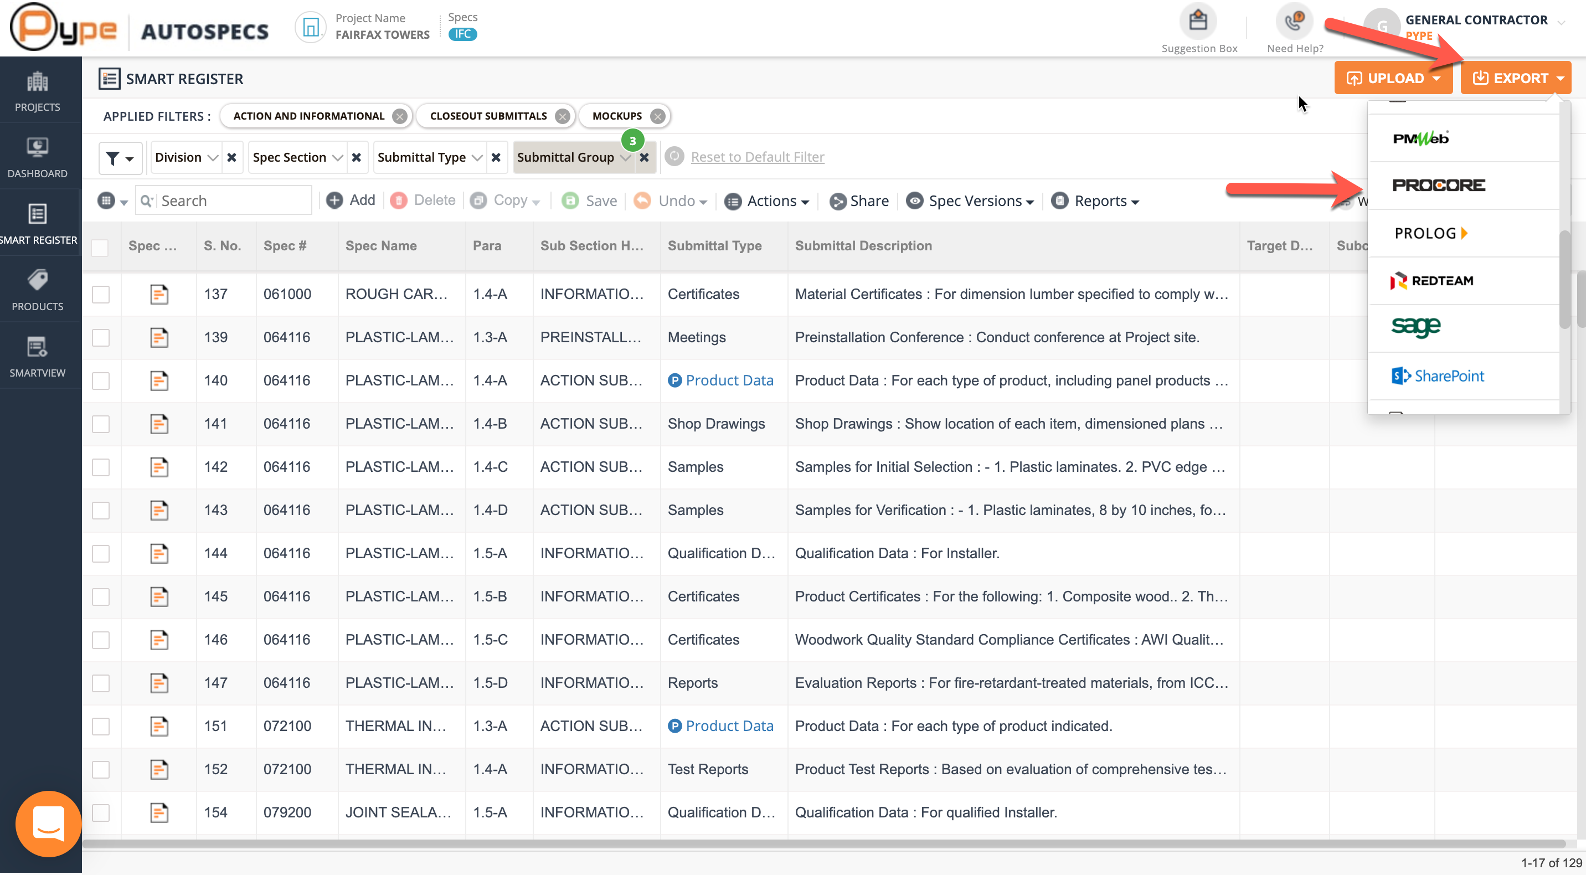
Task: Remove the Mockups applied filter
Action: 657,116
